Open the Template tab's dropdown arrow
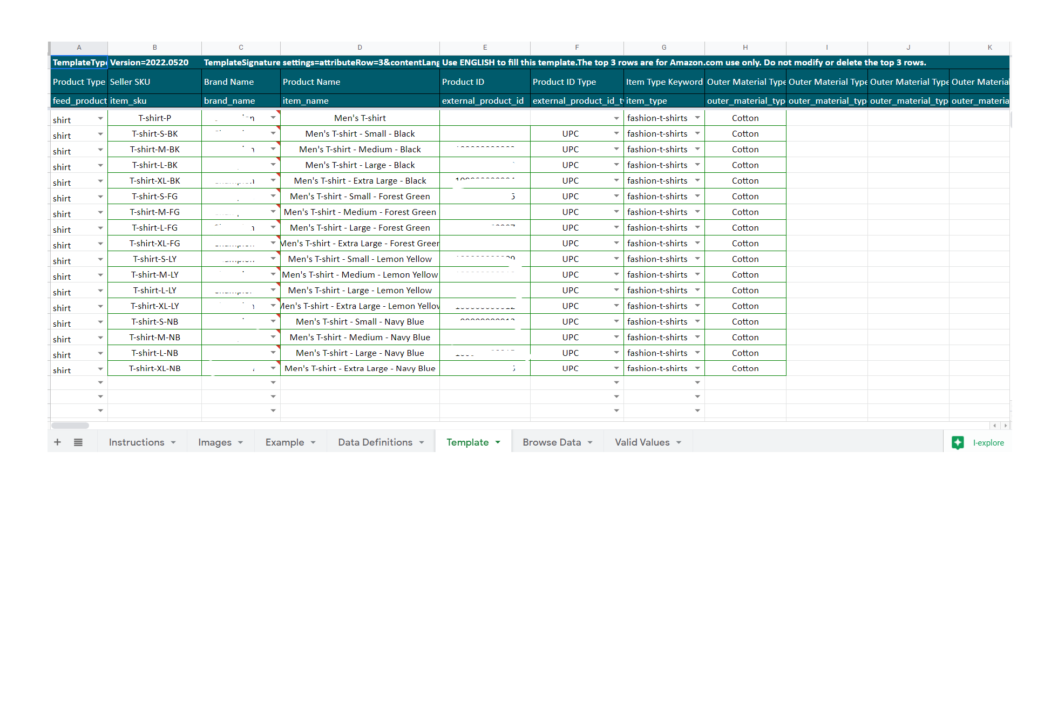The image size is (1051, 707). click(498, 442)
